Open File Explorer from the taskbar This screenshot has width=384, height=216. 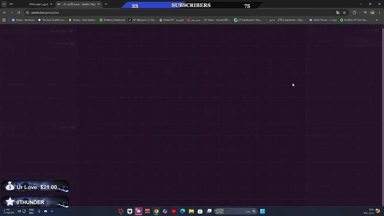tap(191, 211)
